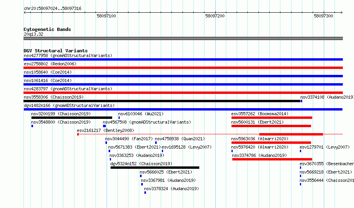Click the blue bar for nsv4277958
Image resolution: width=354 pixels, height=208 pixels.
tap(183, 59)
